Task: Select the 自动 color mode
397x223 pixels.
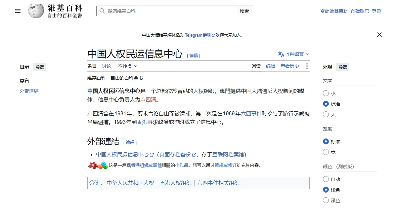Action: 326,179
